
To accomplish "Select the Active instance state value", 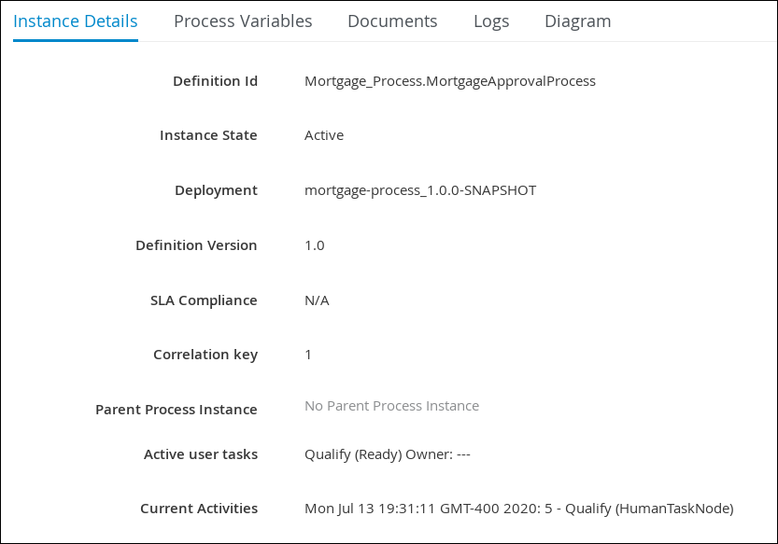I will pos(324,135).
